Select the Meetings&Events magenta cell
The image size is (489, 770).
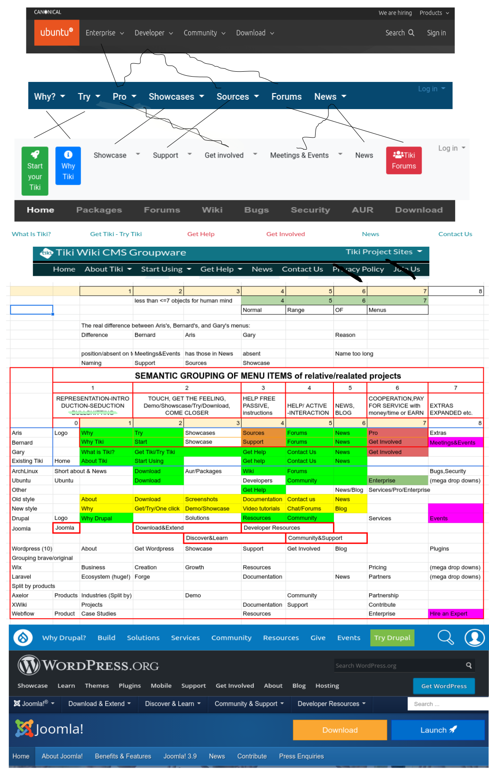[456, 442]
